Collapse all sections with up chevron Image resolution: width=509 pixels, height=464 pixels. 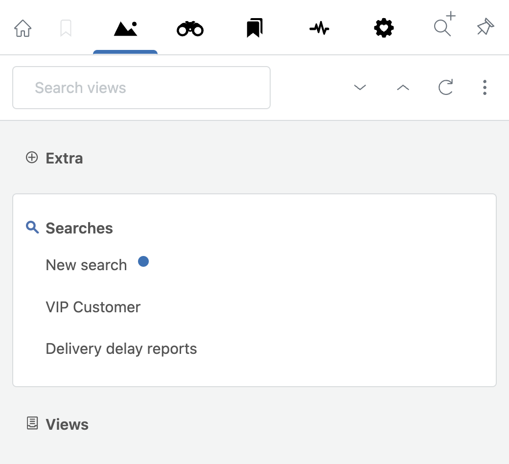click(403, 88)
